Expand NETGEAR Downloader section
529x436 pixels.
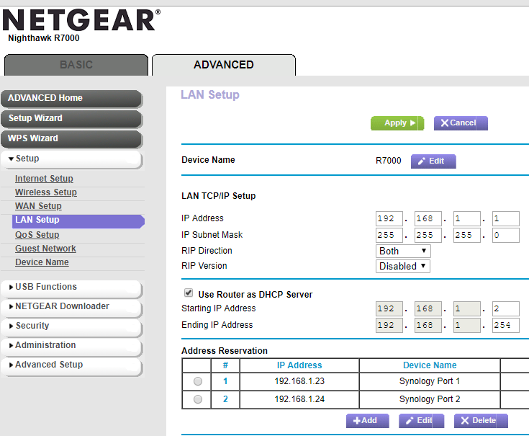[x=71, y=307]
